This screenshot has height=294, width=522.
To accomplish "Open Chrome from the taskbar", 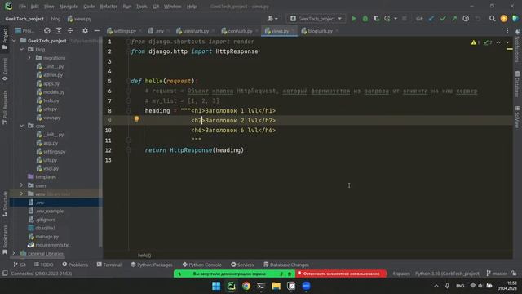I will point(246,286).
